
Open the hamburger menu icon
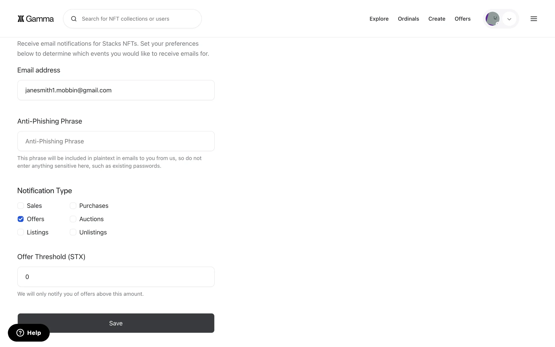pos(534,19)
